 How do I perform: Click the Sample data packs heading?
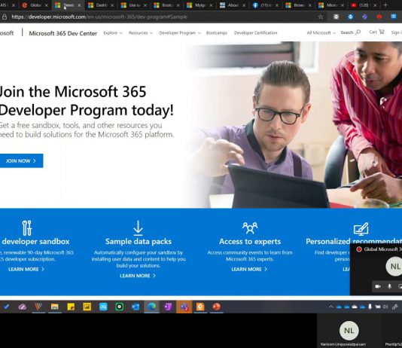139,241
